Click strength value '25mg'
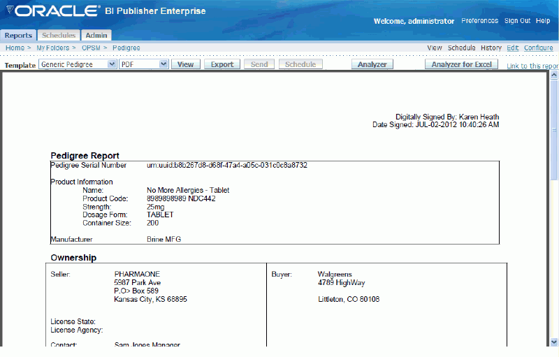Viewport: 559px width, 357px height. (155, 207)
